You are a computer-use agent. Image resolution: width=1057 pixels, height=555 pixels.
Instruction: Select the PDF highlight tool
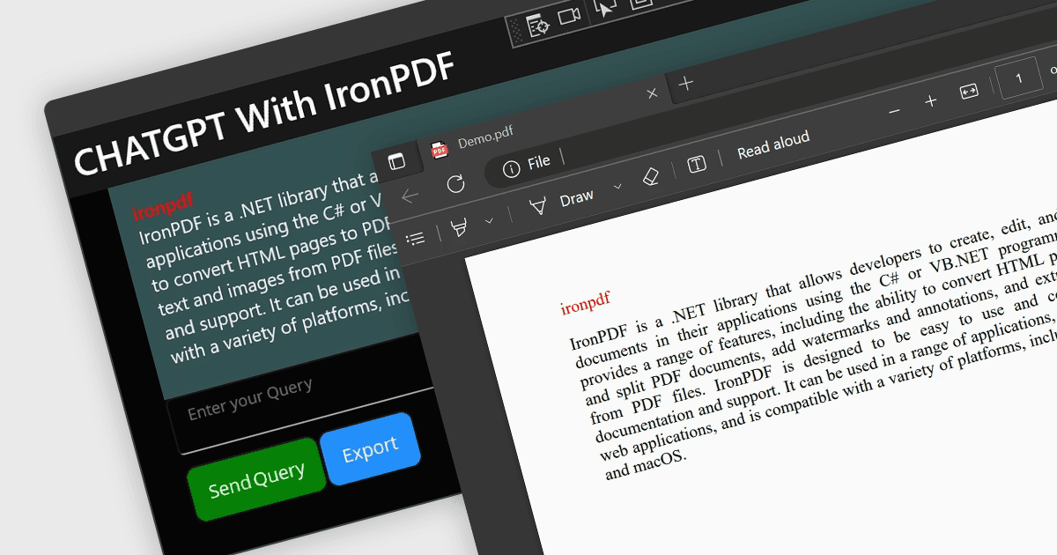458,228
